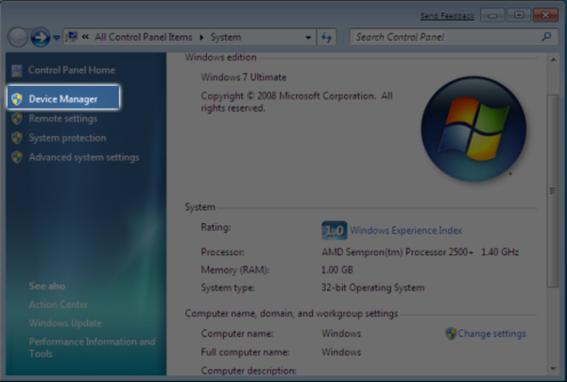Select the System breadcrumb in address bar

pos(225,38)
